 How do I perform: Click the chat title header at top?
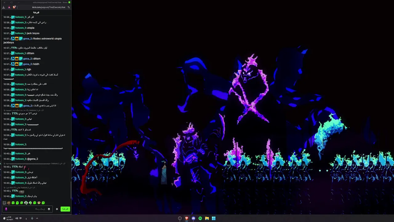click(36, 12)
